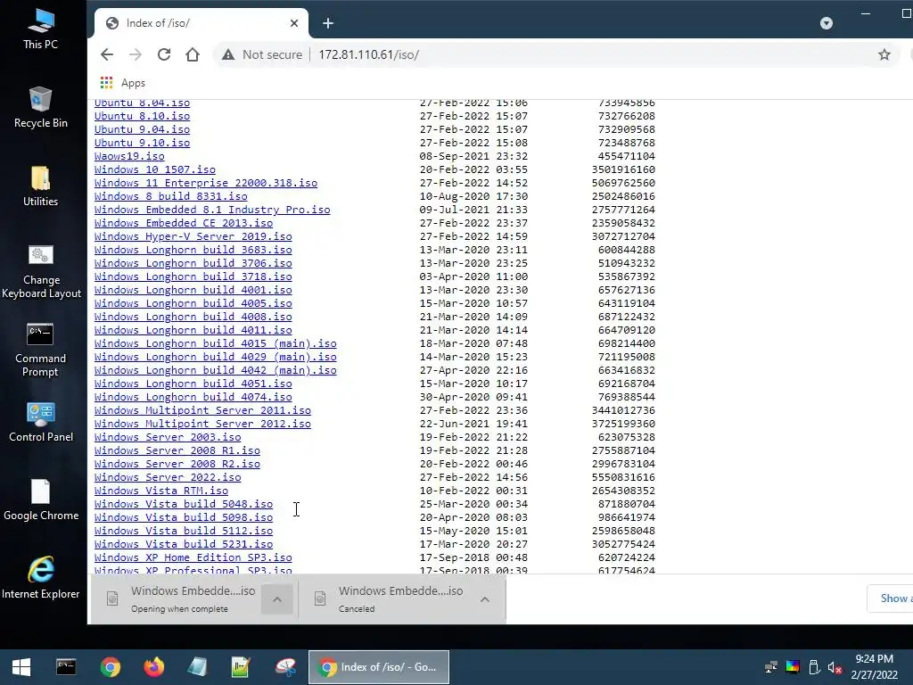Download Windows Longhorn build 3683.iso
Screen dimensions: 913x685
tap(193, 250)
